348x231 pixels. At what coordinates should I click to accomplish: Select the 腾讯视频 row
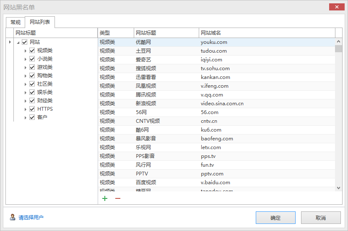click(x=216, y=95)
